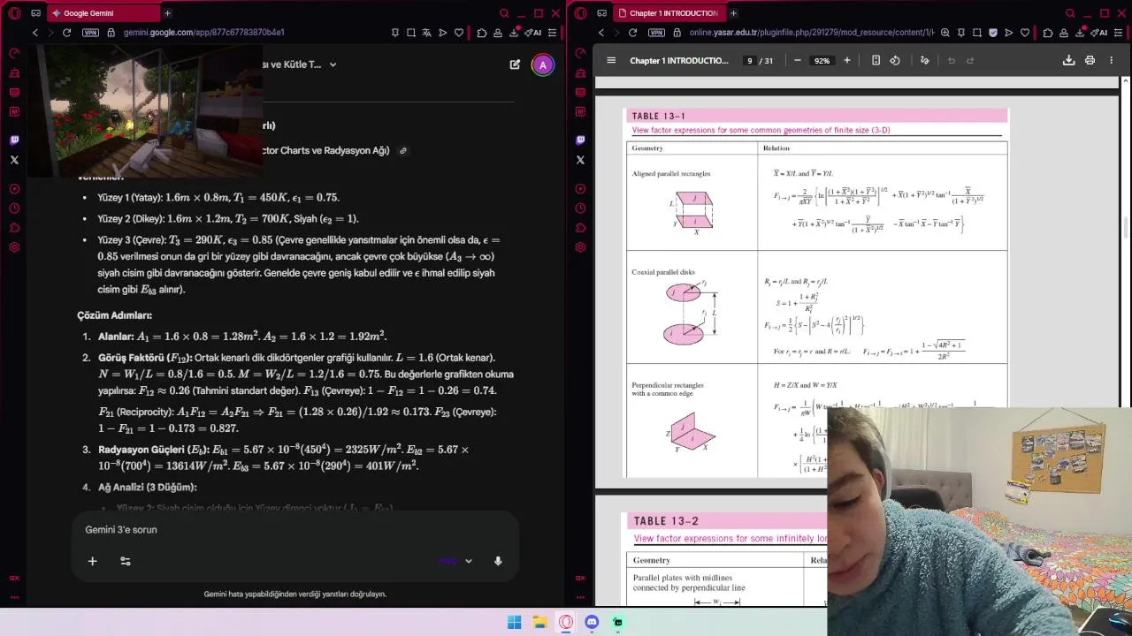Click the Aligned parallel rectangles label
The height and width of the screenshot is (636, 1132).
click(x=671, y=174)
